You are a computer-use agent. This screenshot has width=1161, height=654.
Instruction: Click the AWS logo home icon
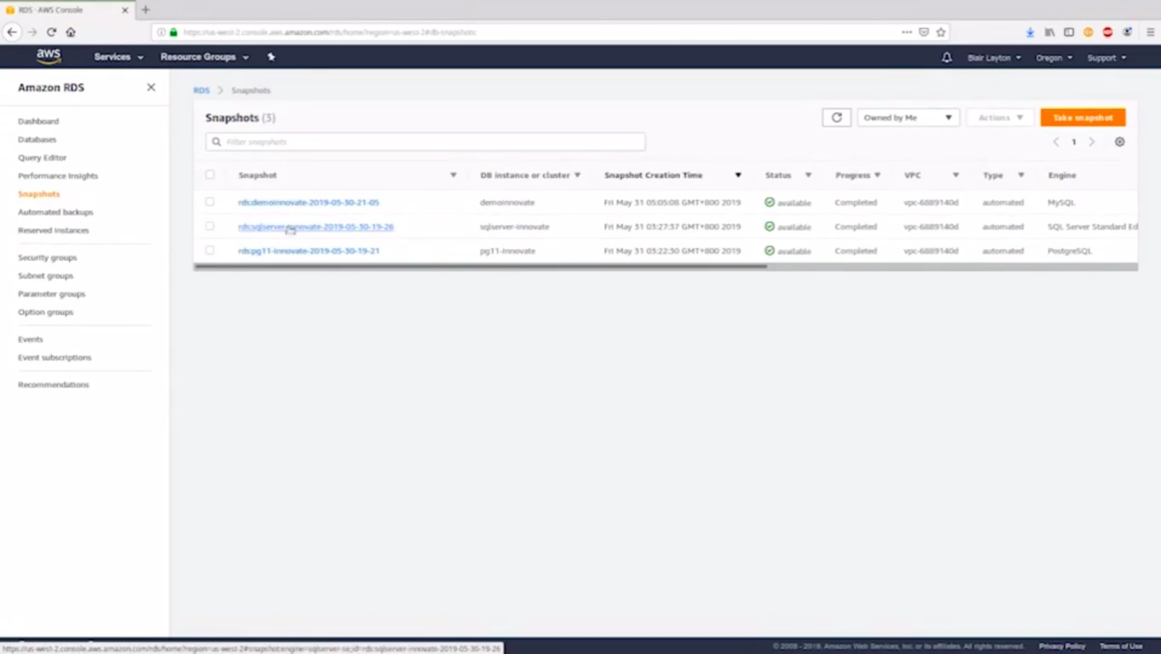[x=48, y=56]
